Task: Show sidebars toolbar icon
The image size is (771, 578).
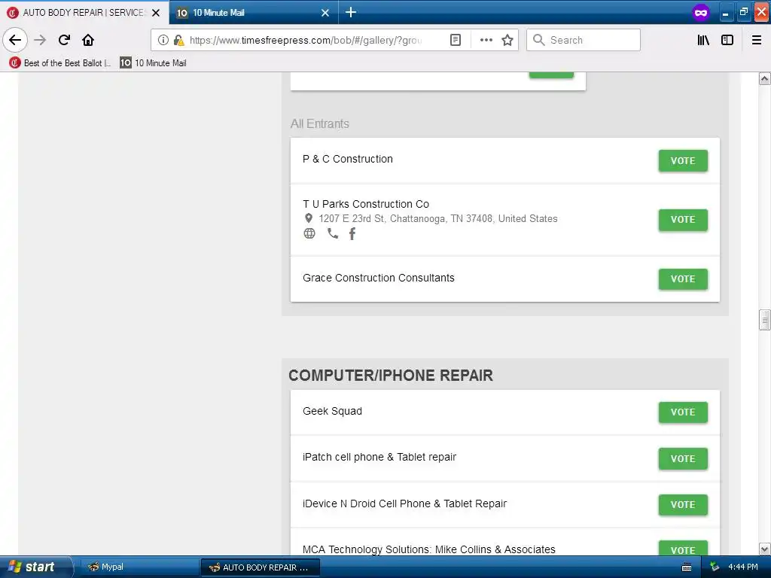Action: point(727,40)
